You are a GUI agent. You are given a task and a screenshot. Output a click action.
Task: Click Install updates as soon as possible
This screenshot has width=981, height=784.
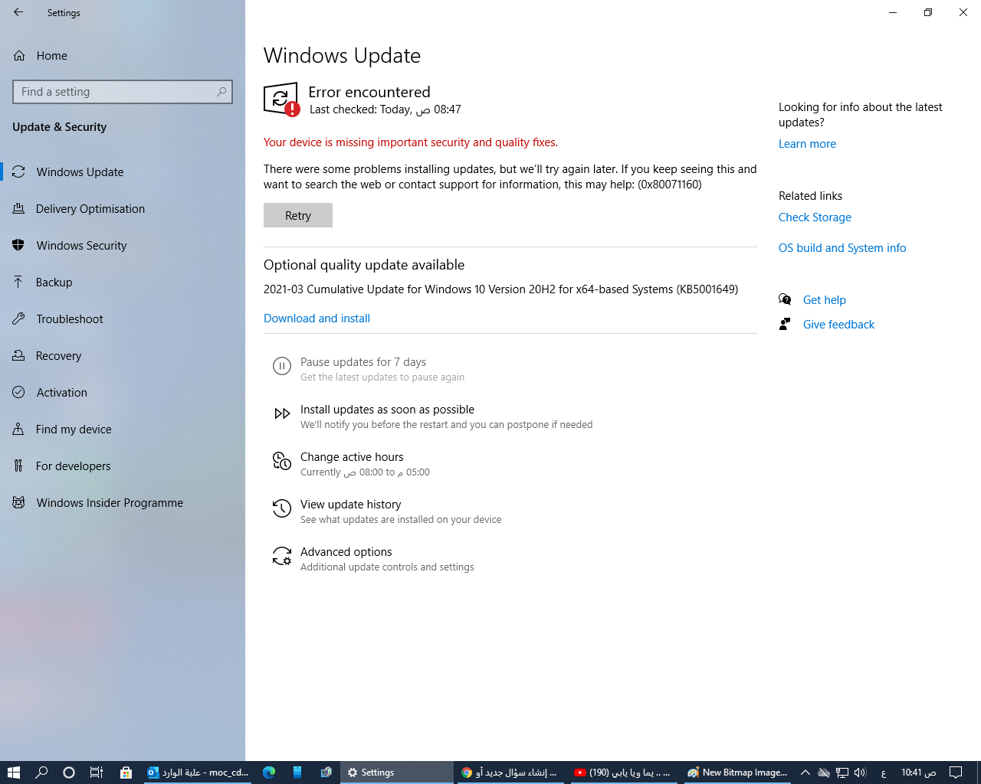coord(387,410)
